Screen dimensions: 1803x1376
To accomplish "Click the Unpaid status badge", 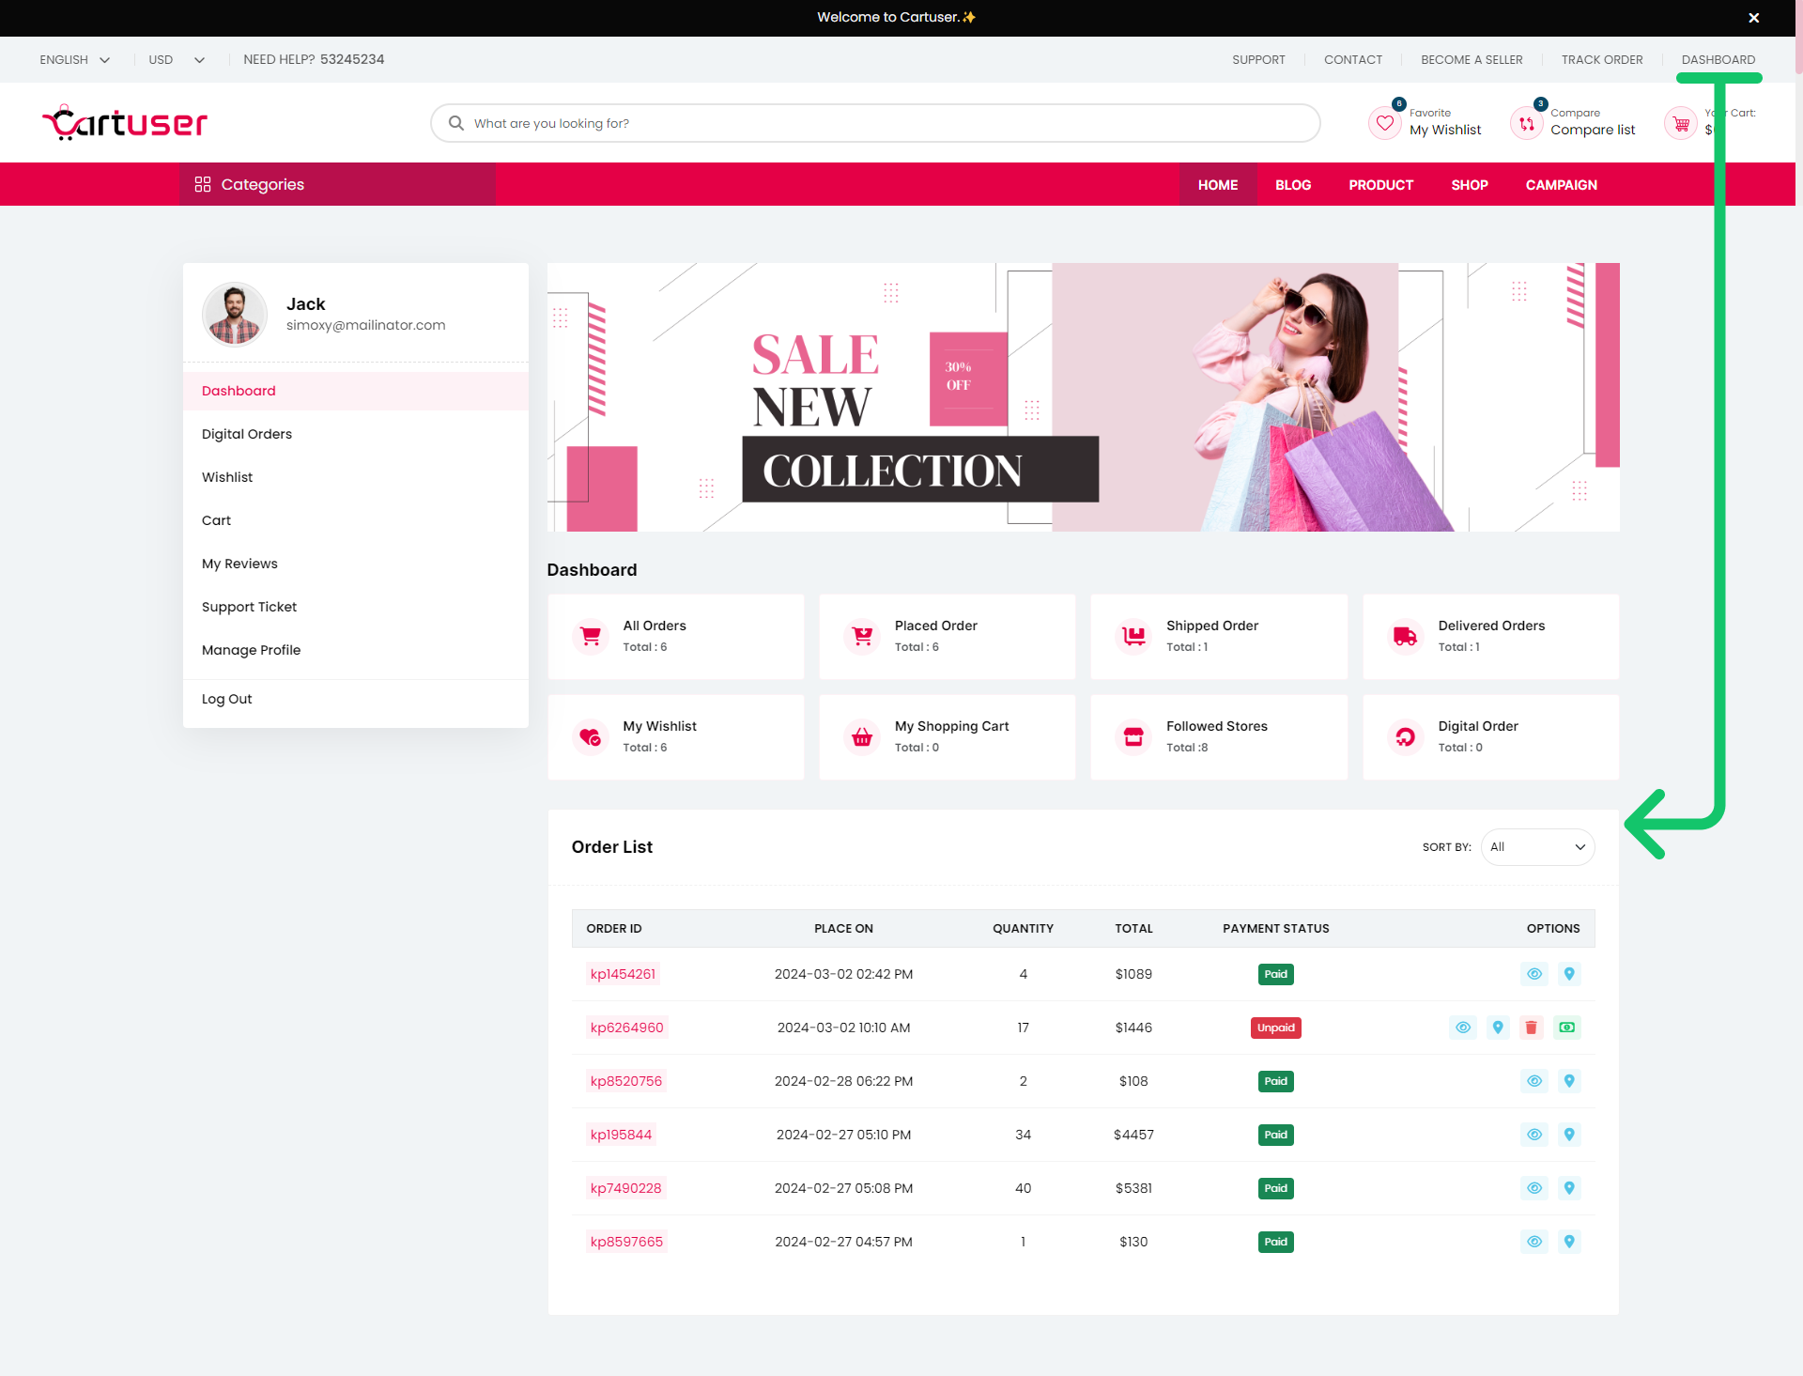I will [x=1275, y=1028].
